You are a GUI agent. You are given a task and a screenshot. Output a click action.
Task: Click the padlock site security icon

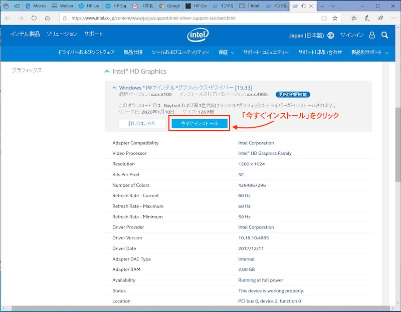click(65, 18)
